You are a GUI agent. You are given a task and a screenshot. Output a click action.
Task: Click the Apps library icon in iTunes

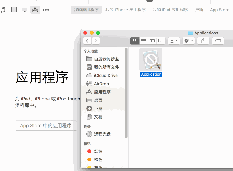[x=35, y=10]
